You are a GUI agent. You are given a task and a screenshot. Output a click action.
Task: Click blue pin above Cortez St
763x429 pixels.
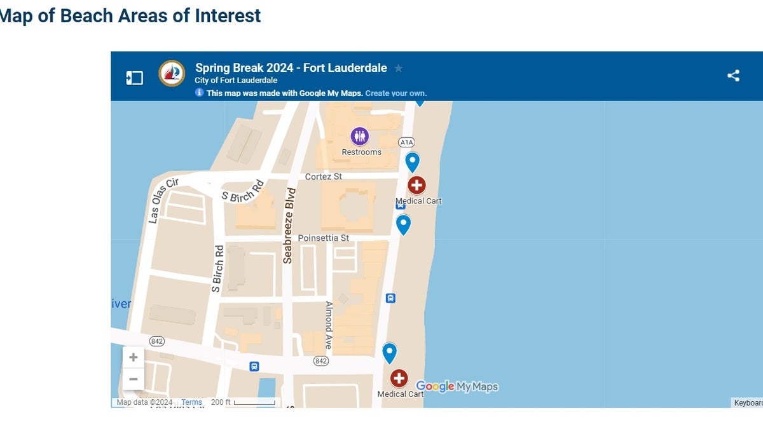413,163
